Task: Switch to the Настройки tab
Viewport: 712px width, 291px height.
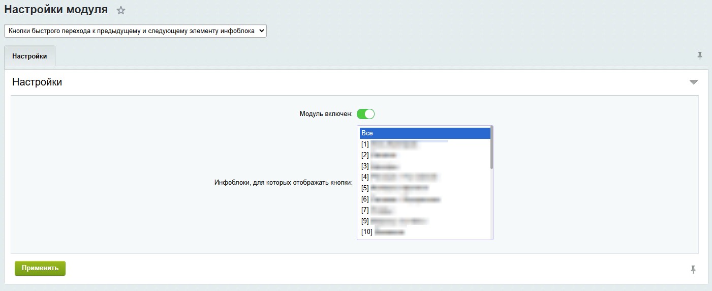Action: click(29, 56)
